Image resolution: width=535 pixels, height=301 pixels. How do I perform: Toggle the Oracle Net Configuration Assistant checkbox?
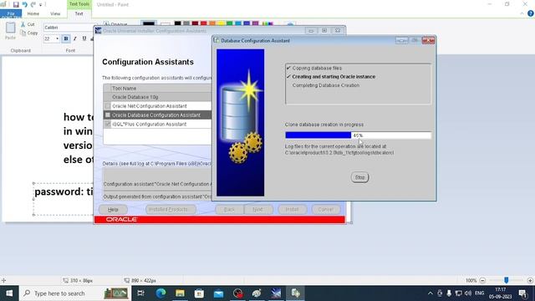click(x=108, y=106)
